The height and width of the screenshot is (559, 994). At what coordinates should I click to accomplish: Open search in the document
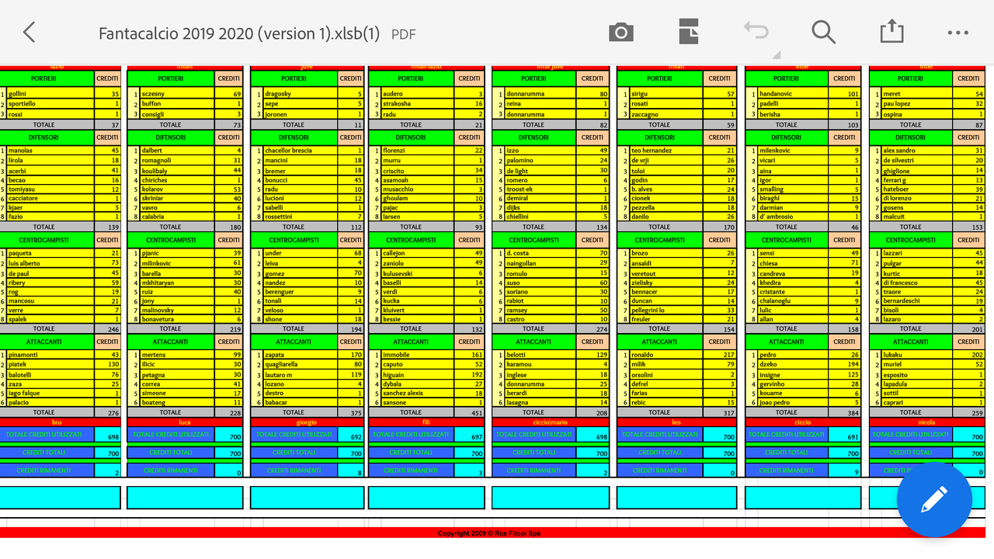(823, 33)
